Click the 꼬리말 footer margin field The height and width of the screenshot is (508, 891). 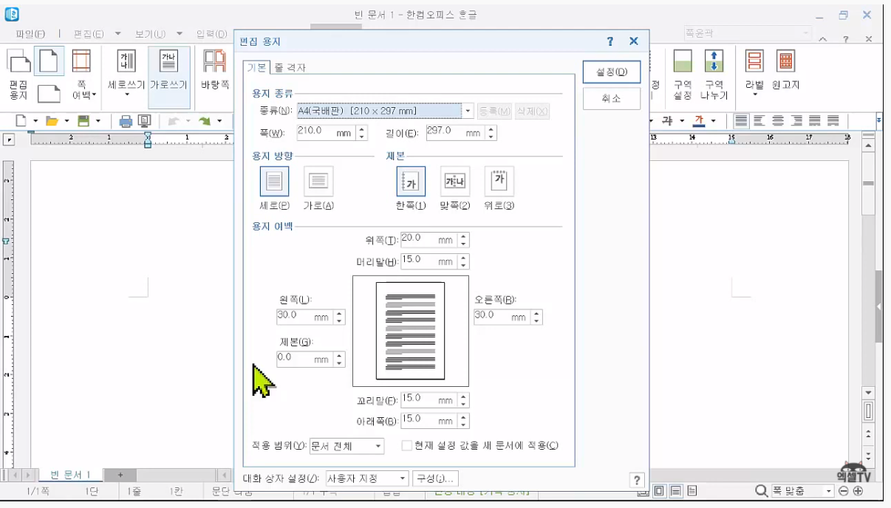coord(429,400)
